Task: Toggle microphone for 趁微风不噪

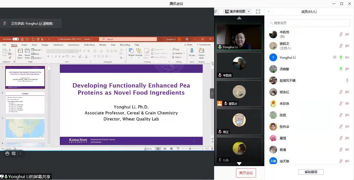Action: click(347, 80)
